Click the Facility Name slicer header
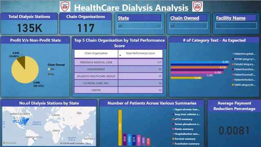 (236, 18)
